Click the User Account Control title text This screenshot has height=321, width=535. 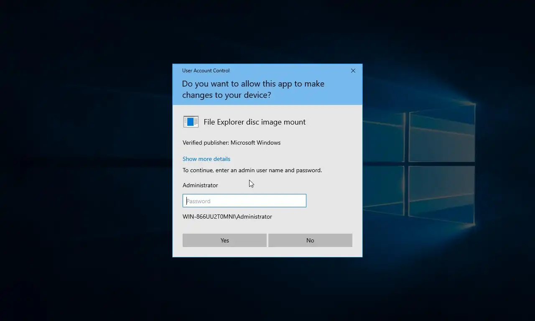[206, 71]
